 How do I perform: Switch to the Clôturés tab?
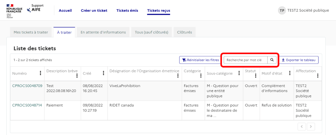coord(184,32)
